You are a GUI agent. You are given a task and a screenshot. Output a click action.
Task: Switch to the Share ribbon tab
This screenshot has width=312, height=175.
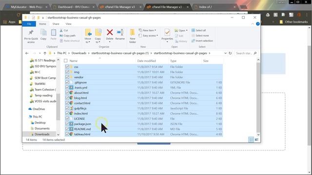56,24
